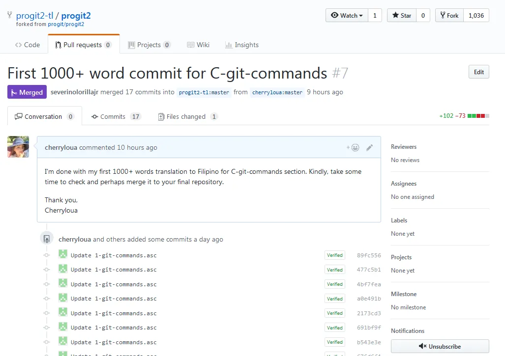Open cherryloua's profile from comment header

[61, 147]
